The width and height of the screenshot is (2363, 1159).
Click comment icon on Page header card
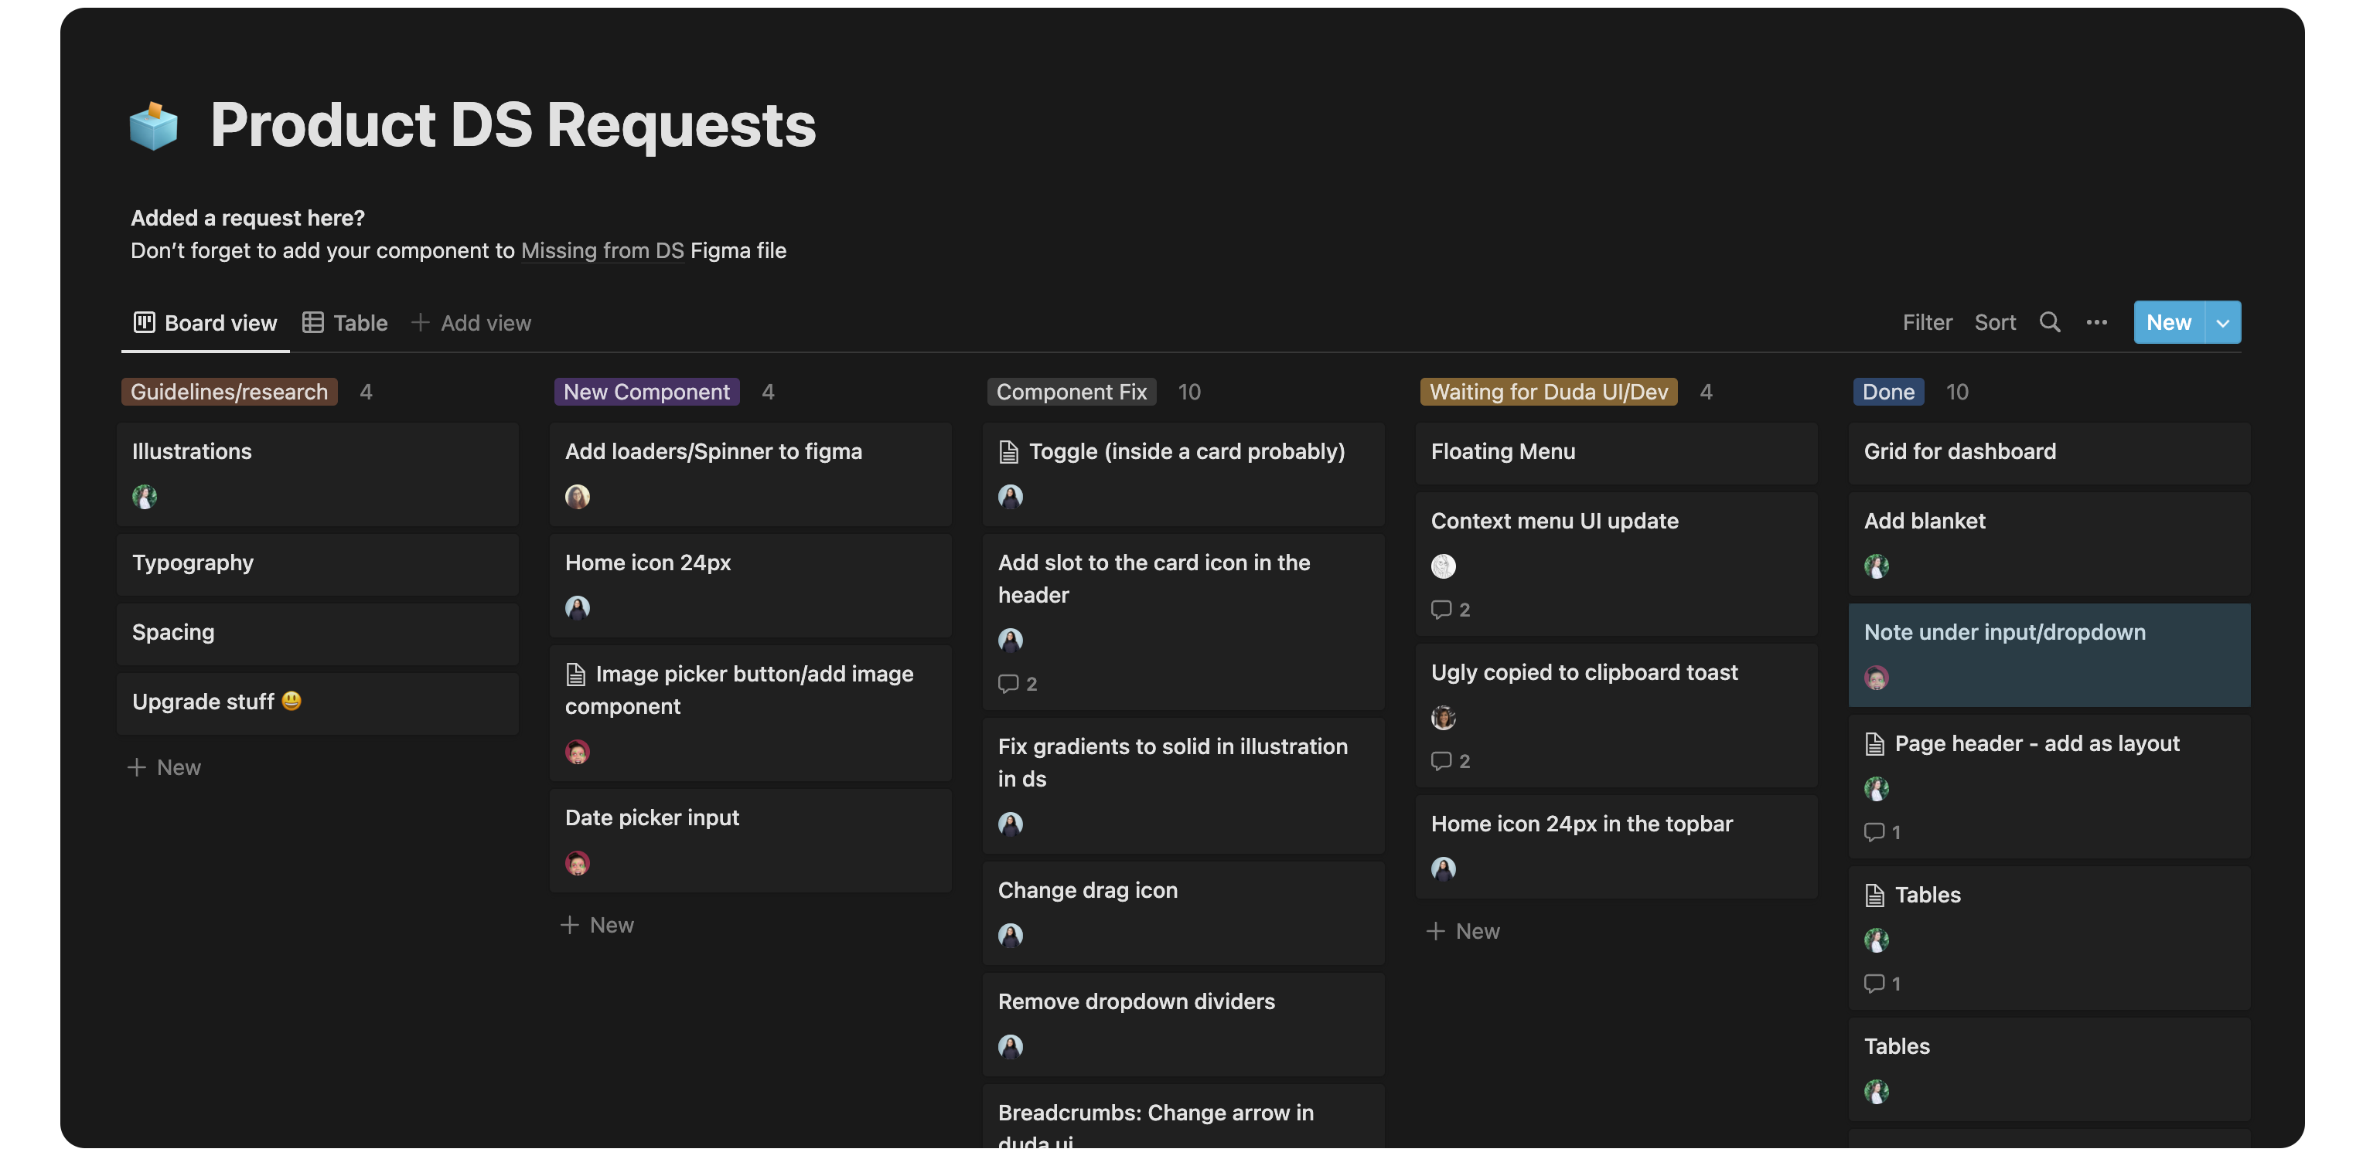tap(1873, 831)
